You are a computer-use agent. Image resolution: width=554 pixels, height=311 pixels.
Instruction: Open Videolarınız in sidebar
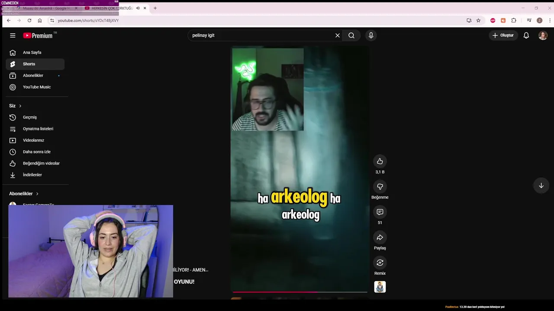pos(35,140)
